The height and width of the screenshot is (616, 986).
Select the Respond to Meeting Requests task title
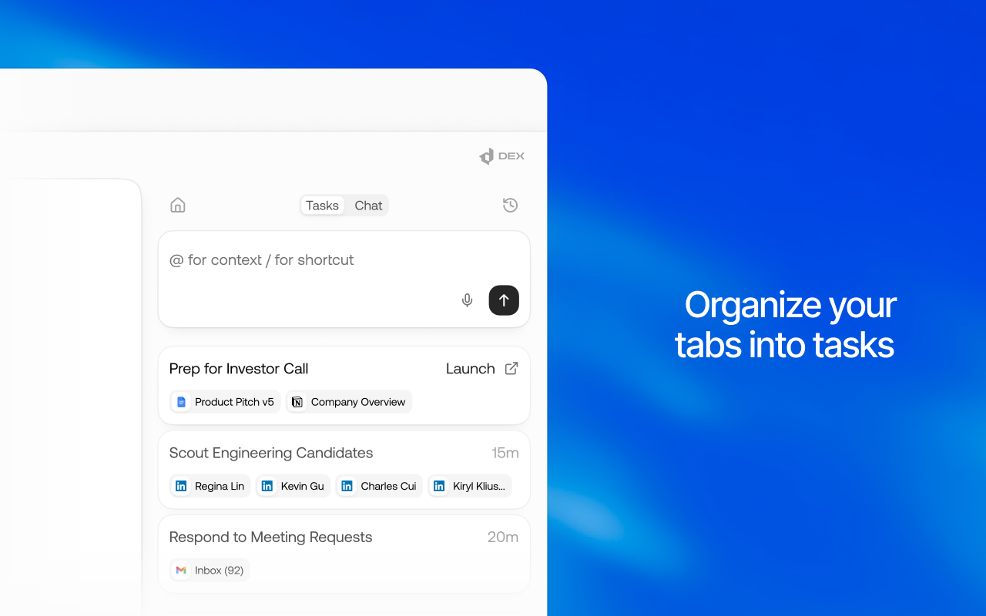click(x=270, y=537)
